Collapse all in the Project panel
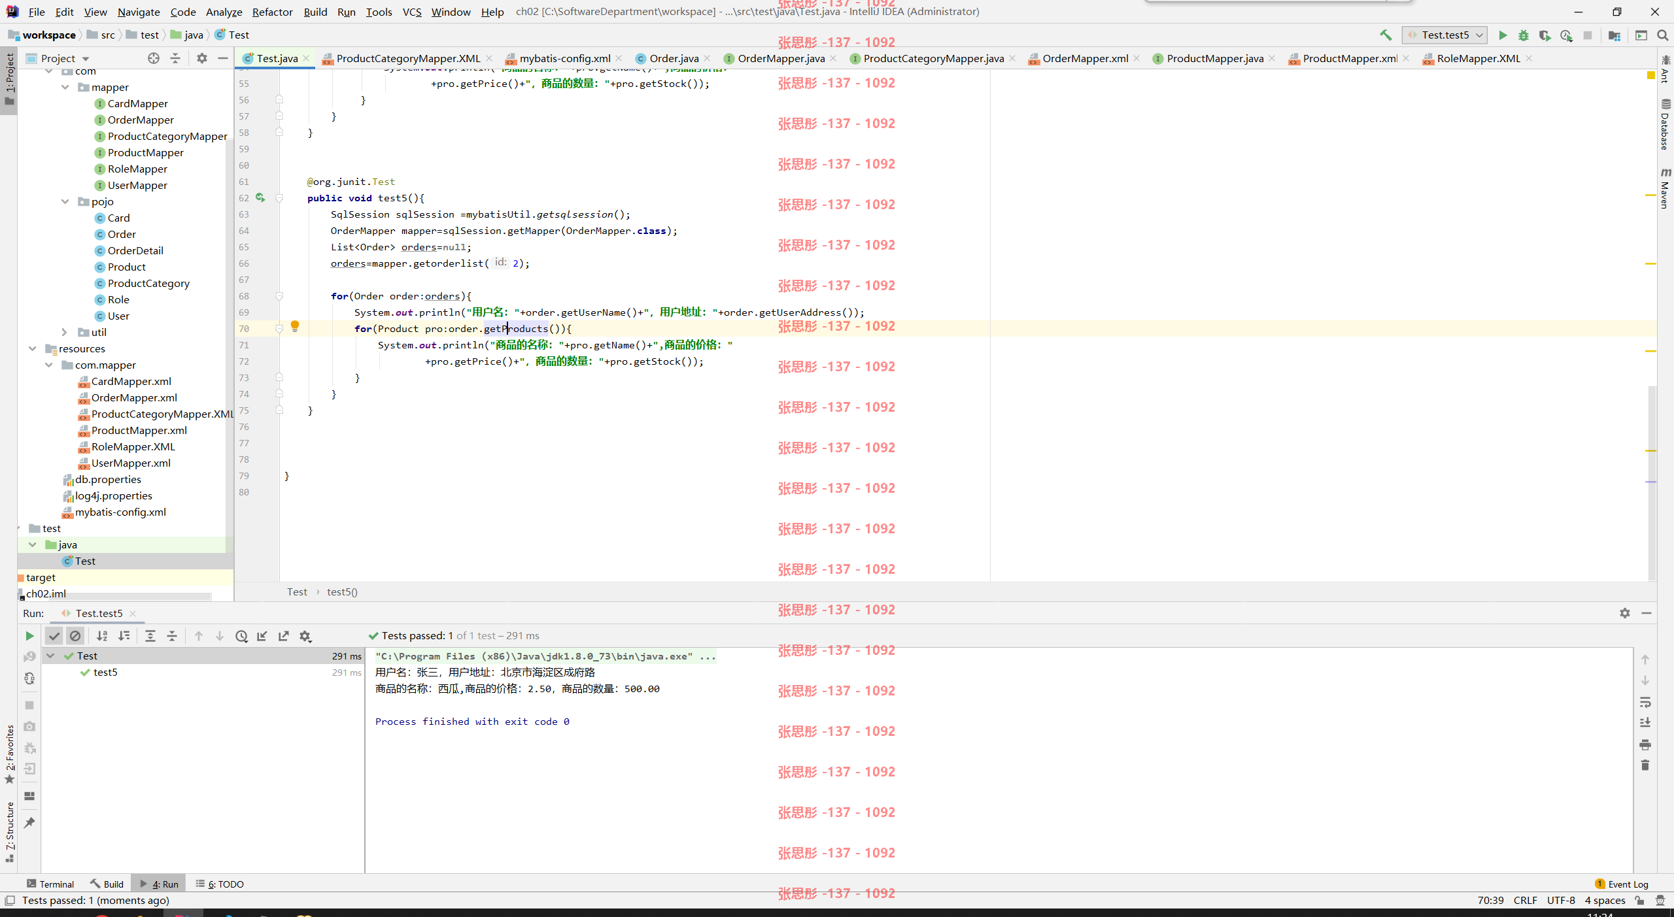The width and height of the screenshot is (1674, 917). [175, 58]
